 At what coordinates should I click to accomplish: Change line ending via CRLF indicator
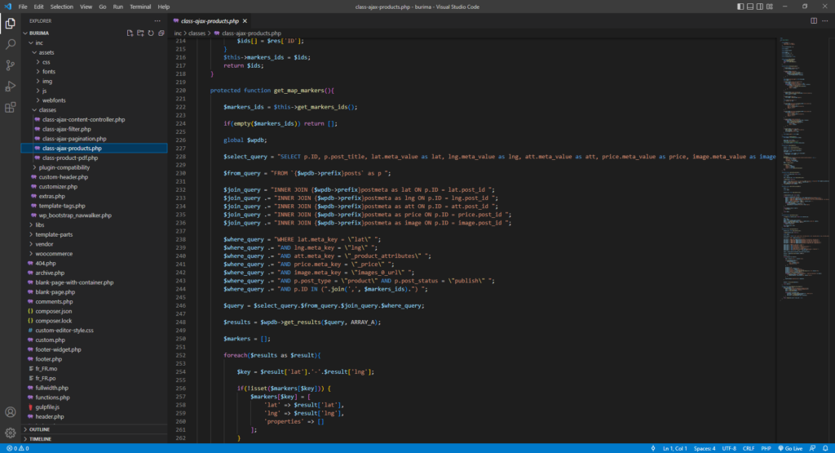(749, 448)
